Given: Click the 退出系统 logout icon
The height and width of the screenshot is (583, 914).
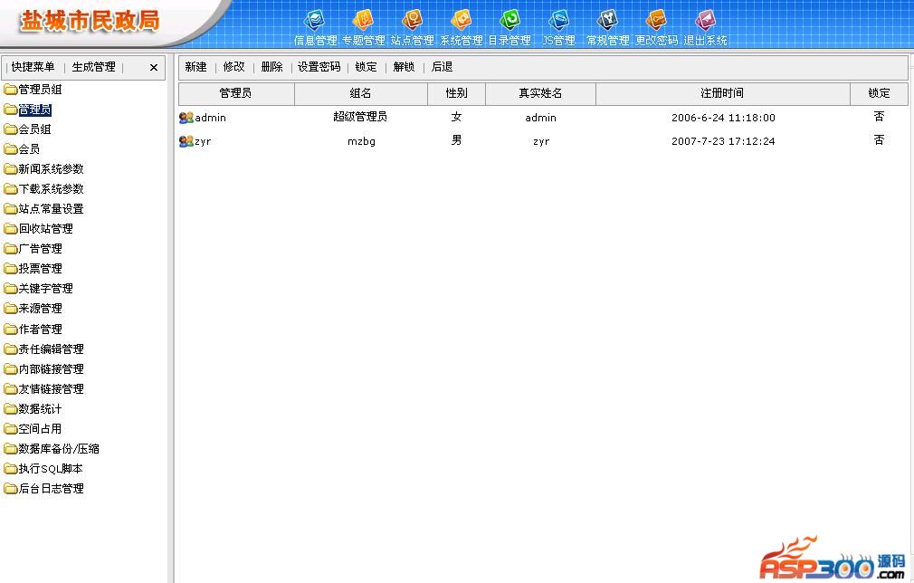Looking at the screenshot, I should (705, 21).
